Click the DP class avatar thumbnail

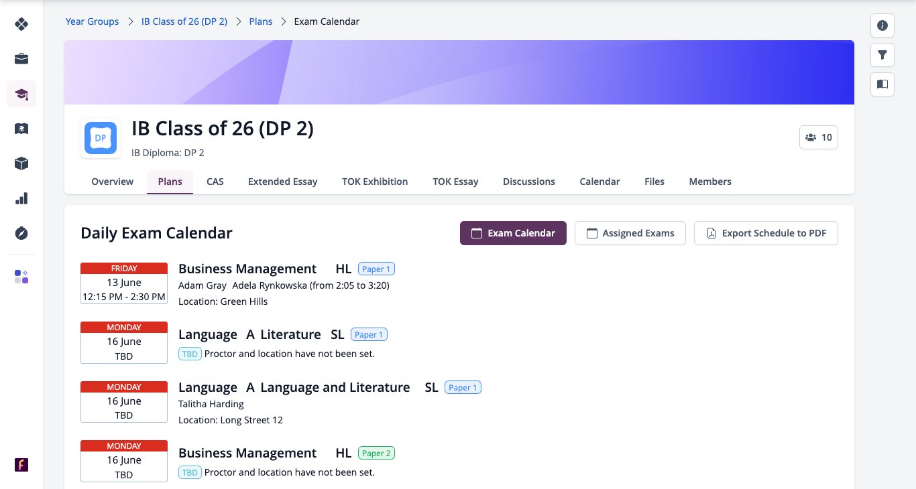(101, 138)
